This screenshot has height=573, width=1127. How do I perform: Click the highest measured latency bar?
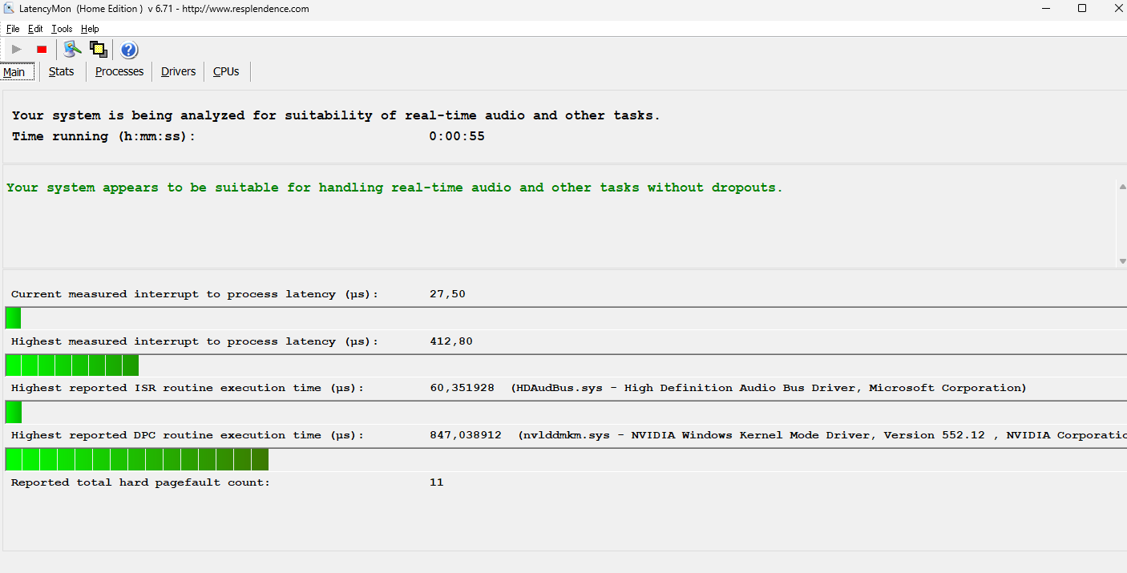point(72,365)
